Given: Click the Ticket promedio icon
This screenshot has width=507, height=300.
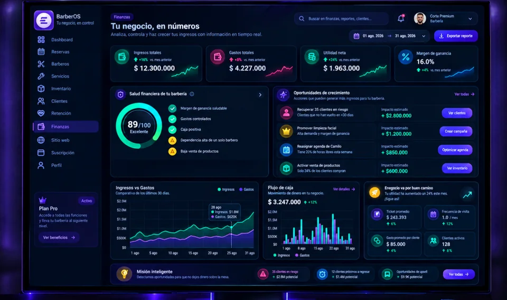Looking at the screenshot, I should click(x=377, y=214).
